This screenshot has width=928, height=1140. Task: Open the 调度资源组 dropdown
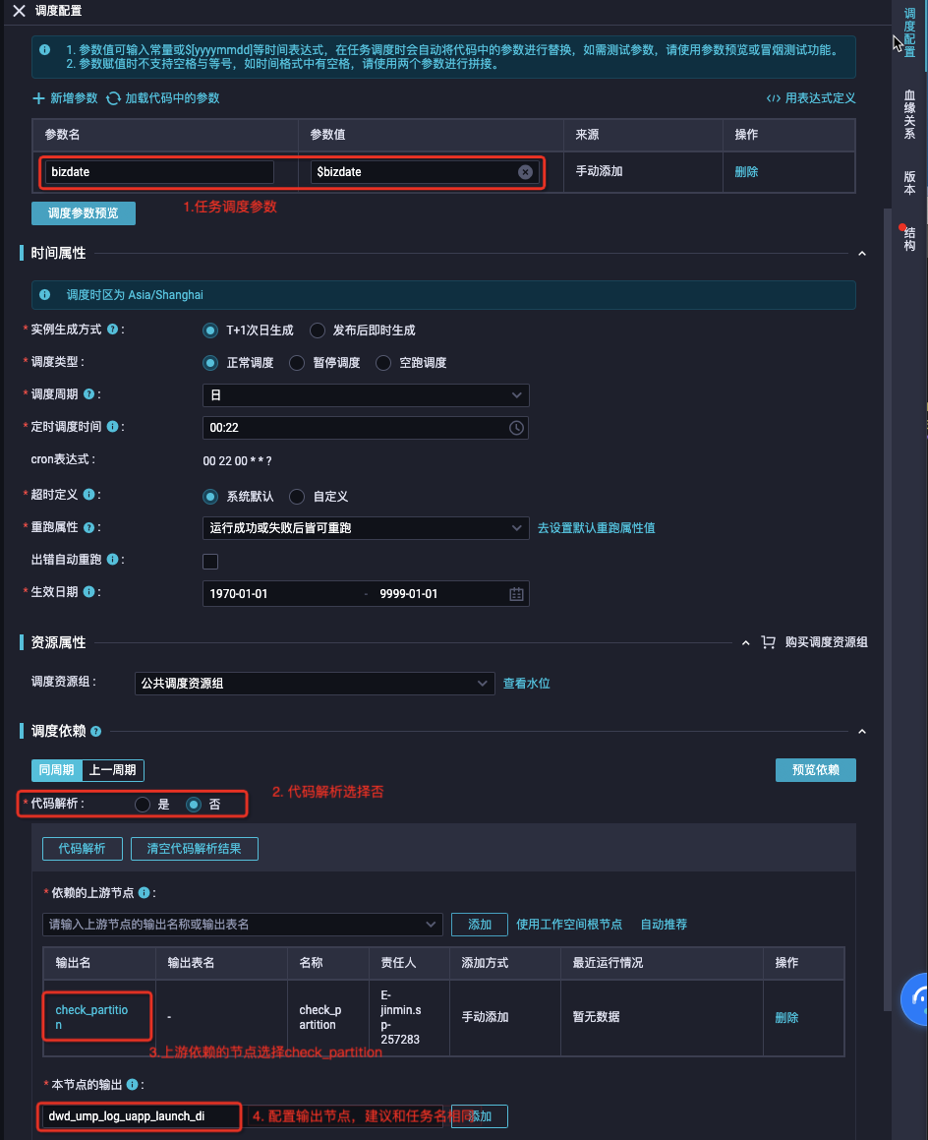point(315,684)
